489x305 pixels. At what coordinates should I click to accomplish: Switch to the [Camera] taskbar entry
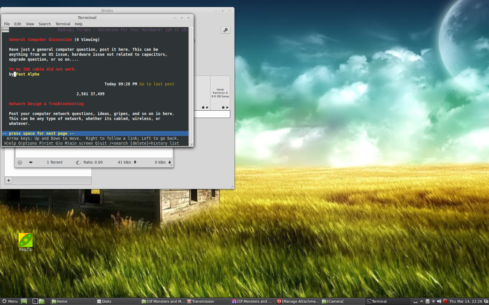pos(343,301)
